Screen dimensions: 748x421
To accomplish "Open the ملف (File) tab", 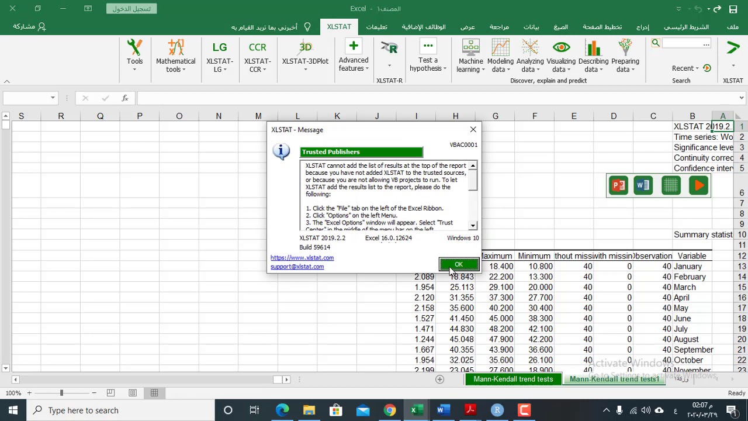I will [x=733, y=27].
